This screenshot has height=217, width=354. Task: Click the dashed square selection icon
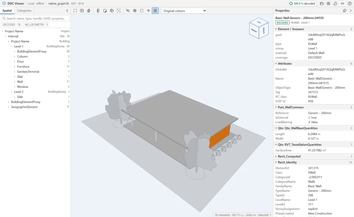(142, 11)
